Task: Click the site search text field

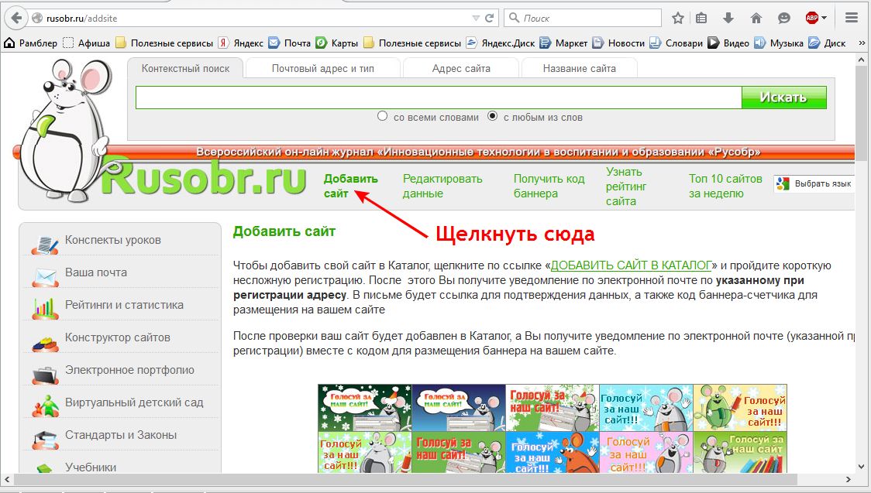Action: pyautogui.click(x=438, y=98)
